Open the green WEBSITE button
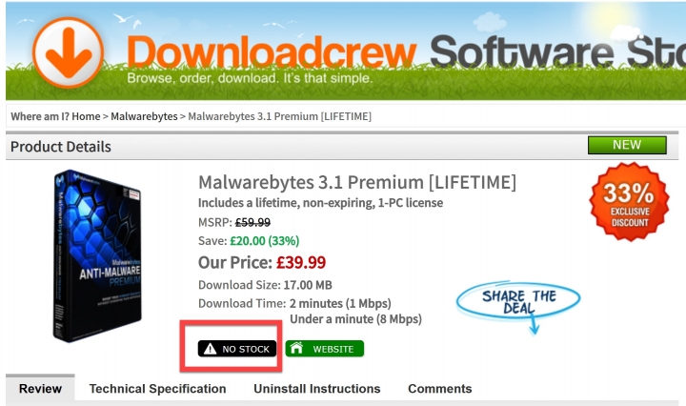The width and height of the screenshot is (686, 406). [325, 349]
